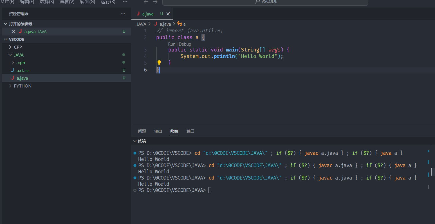
Task: Close the a.java editor tab
Action: tap(168, 14)
